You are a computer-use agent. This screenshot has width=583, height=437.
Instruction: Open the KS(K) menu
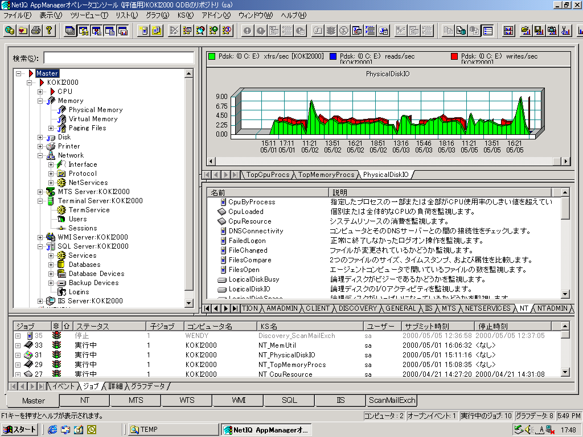(x=186, y=15)
